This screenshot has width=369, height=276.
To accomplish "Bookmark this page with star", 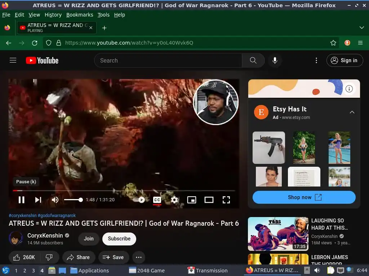I will pyautogui.click(x=333, y=43).
